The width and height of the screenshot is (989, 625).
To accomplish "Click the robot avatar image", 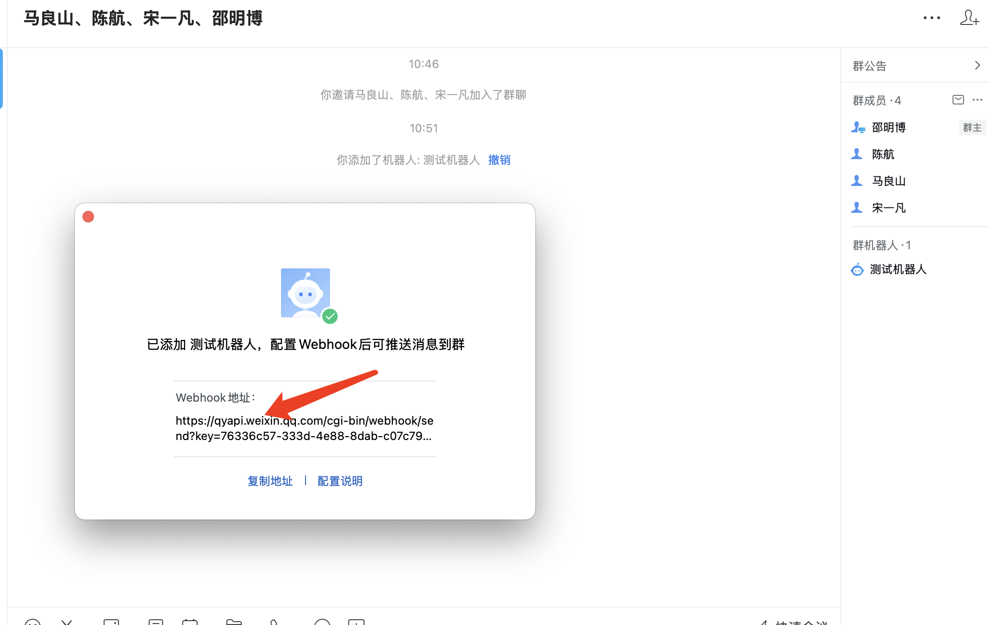I will [306, 293].
